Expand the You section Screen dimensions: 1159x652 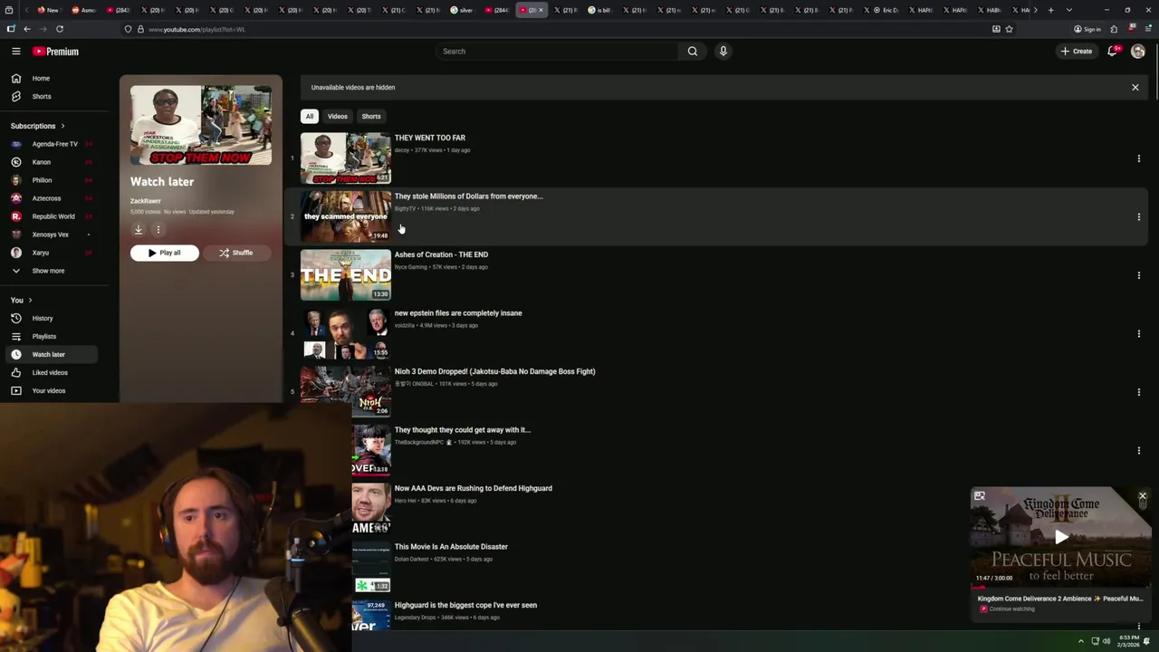coord(21,300)
